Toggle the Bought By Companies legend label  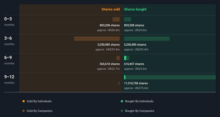(140, 111)
